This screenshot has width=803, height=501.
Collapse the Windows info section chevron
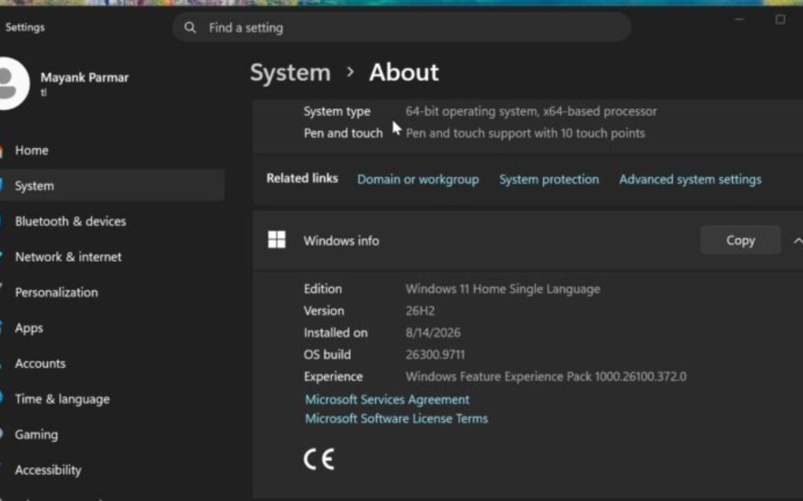click(796, 240)
